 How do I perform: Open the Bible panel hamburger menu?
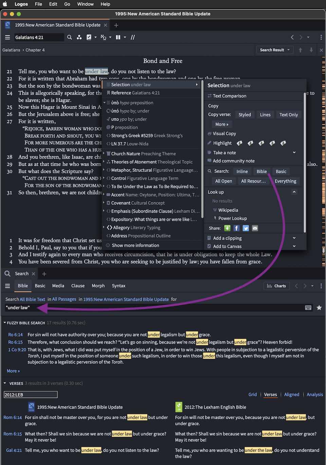point(7,37)
